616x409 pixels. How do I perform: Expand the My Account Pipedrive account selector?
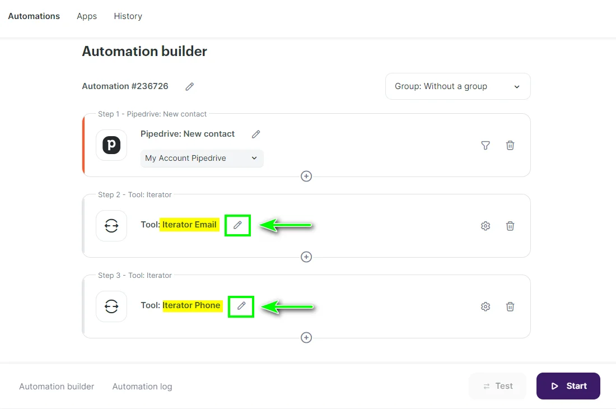tap(202, 159)
